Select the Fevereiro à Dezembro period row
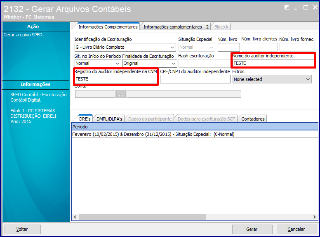The image size is (320, 237). coord(195,134)
